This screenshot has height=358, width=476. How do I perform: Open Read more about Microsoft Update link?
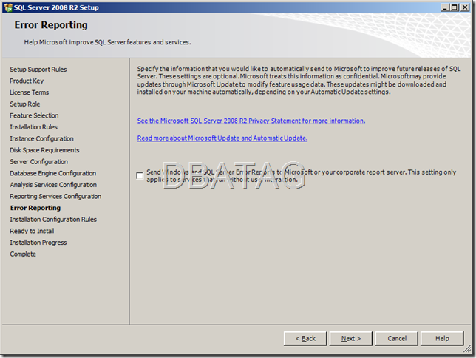(x=222, y=138)
